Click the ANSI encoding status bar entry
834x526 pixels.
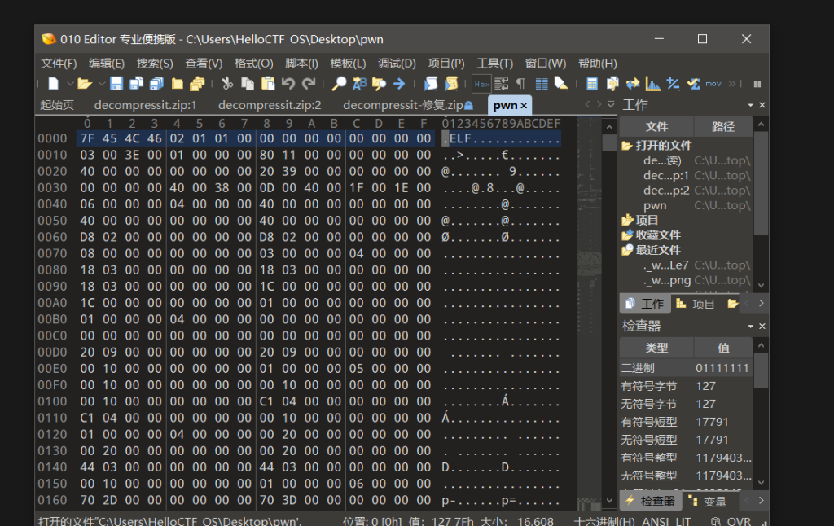(x=654, y=521)
